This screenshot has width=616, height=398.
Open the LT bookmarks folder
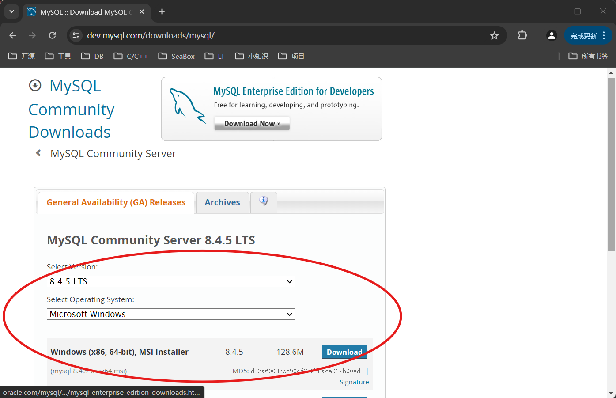click(x=215, y=56)
